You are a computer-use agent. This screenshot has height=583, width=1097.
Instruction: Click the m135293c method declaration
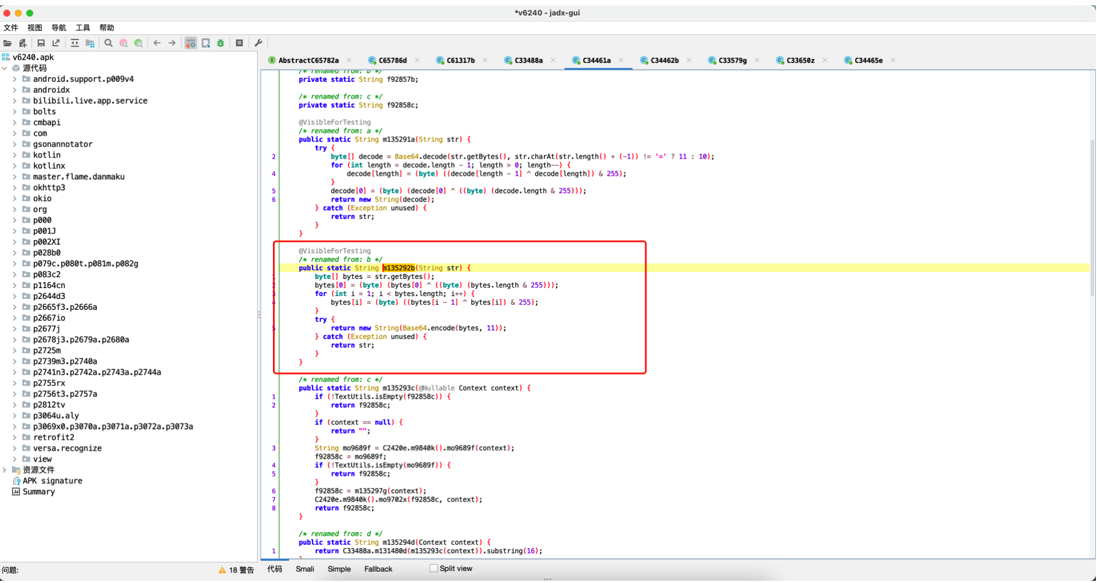(x=399, y=388)
